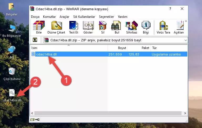Click the Sil delete icon
This screenshot has height=128, width=202.
pos(103,27)
